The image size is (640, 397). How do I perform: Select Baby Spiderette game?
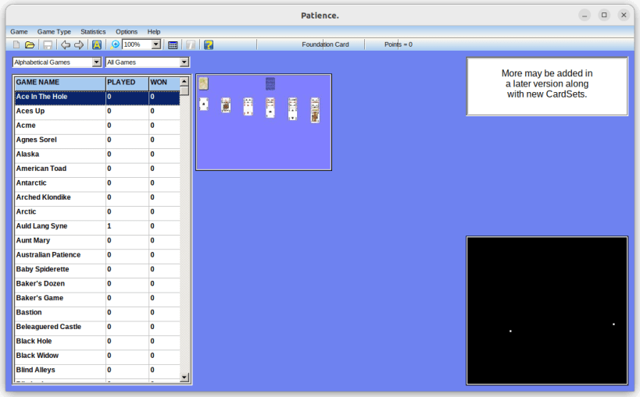tap(97, 269)
